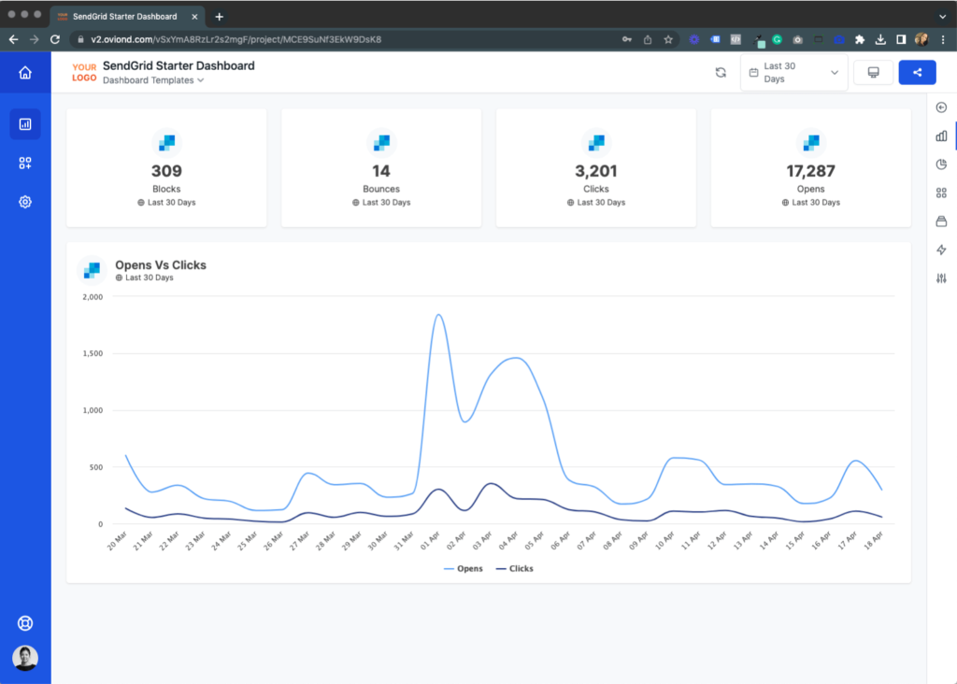
Task: Select the bar chart icon in right panel
Action: click(942, 136)
